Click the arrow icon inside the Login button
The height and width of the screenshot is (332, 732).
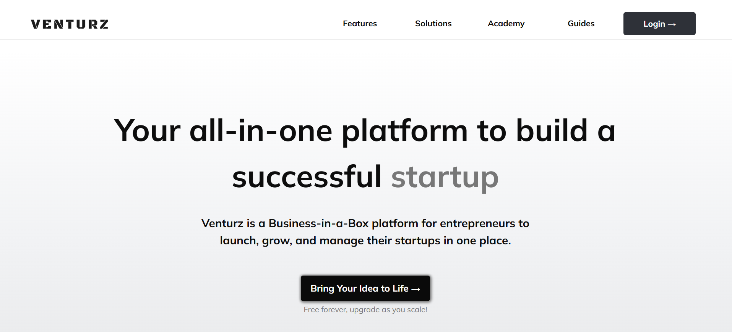click(672, 24)
